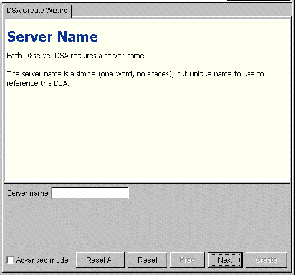Image resolution: width=295 pixels, height=275 pixels.
Task: Proceed to the wizard step after Server Name
Action: pos(225,260)
